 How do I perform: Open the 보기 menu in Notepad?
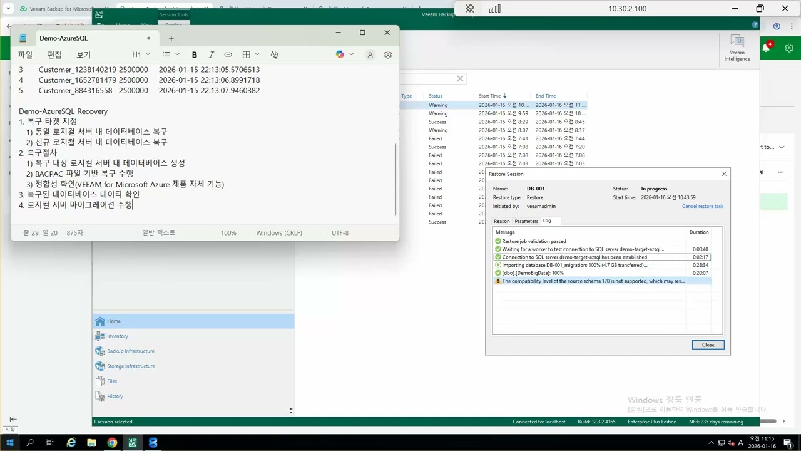click(83, 54)
